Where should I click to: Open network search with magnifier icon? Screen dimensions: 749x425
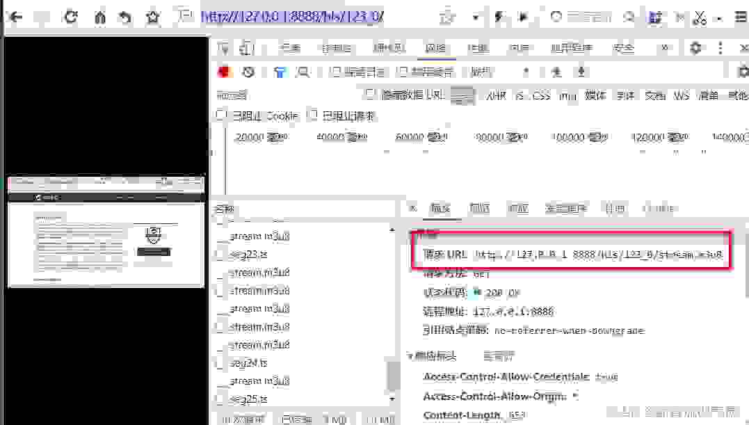coord(303,72)
